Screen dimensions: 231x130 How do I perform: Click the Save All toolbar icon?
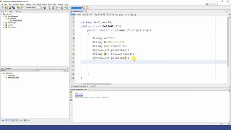click(14, 8)
